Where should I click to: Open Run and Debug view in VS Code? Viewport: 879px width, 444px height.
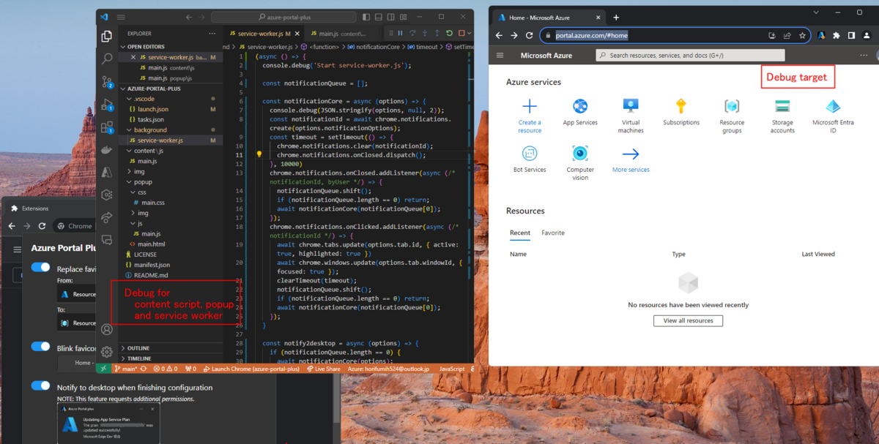(x=107, y=104)
